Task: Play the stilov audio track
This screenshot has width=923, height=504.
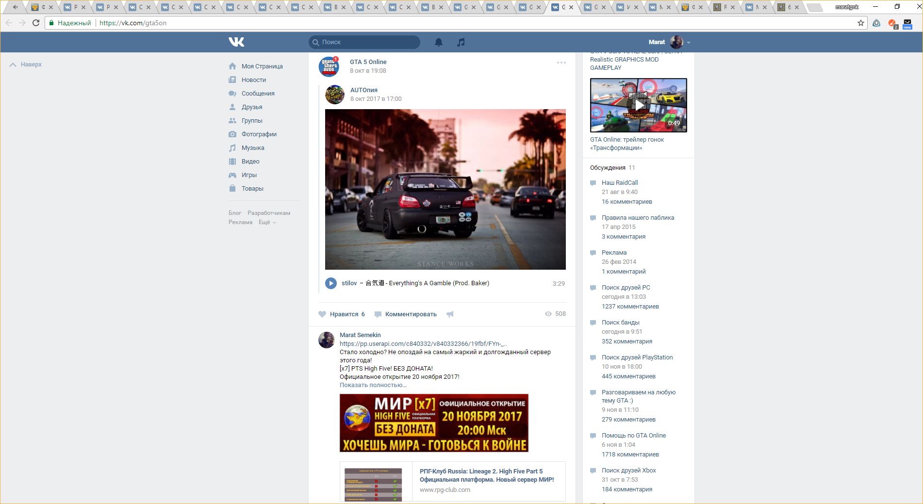Action: click(x=331, y=283)
